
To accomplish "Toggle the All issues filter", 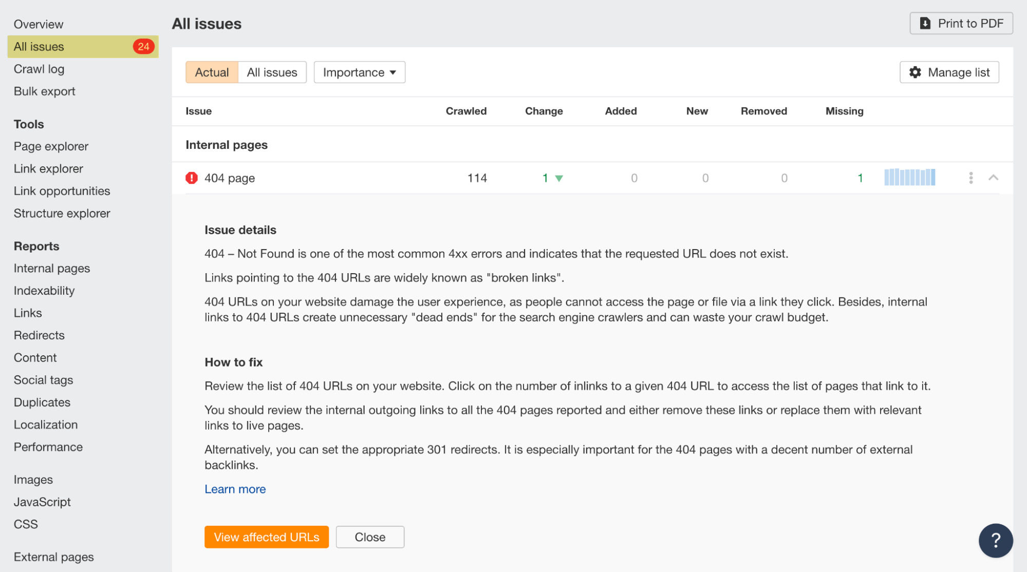I will coord(272,72).
